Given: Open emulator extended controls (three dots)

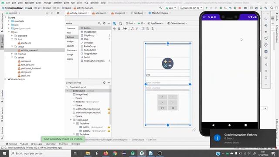Looking at the screenshot, I should [x=266, y=84].
